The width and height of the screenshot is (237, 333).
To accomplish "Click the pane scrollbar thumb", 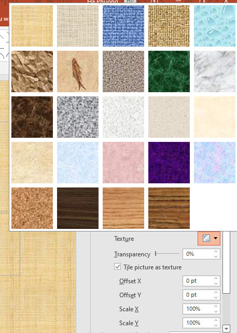I will [x=226, y=263].
